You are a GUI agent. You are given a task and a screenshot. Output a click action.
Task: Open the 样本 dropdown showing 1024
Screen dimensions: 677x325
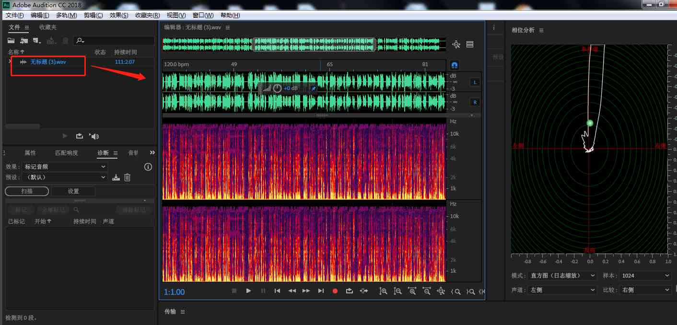click(x=645, y=276)
